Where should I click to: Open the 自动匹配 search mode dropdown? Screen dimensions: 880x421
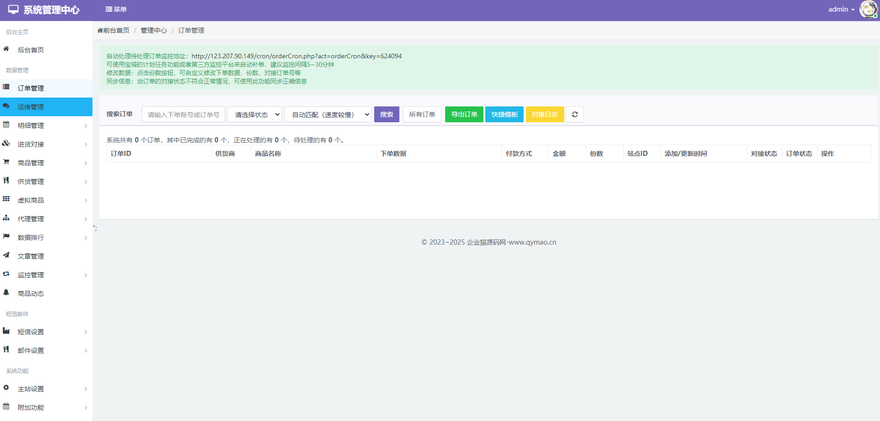point(327,114)
